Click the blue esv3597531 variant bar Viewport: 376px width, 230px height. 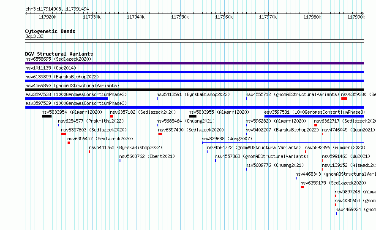pyautogui.click(x=314, y=116)
